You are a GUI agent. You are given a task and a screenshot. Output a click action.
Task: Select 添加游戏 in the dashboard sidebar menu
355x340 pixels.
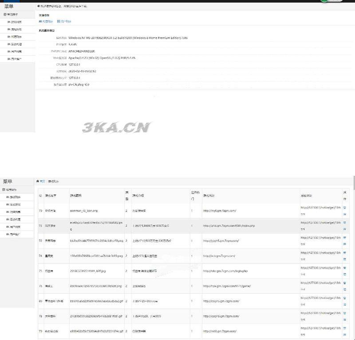(x=16, y=29)
